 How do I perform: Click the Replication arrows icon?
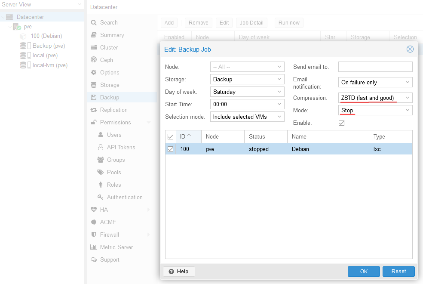point(94,110)
